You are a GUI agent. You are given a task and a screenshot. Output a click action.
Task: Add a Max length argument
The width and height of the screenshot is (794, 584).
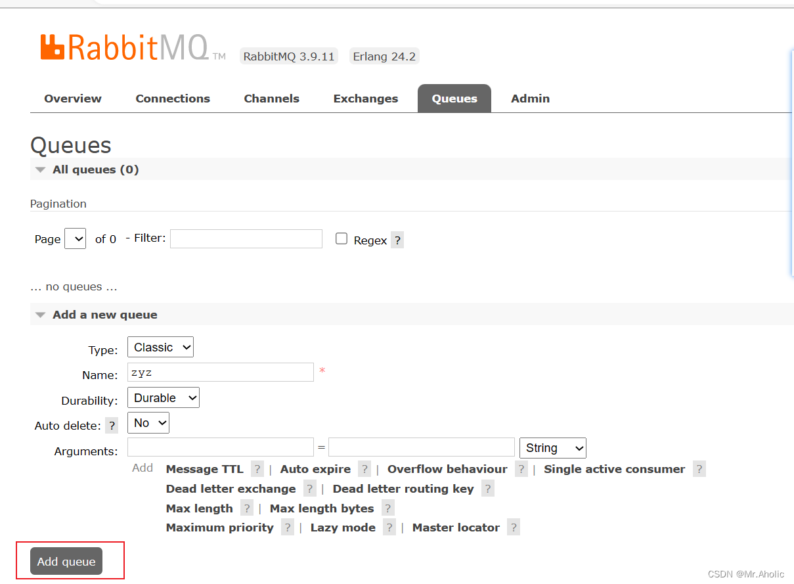click(x=199, y=508)
